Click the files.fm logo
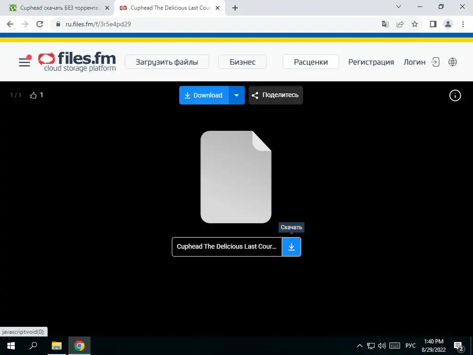473x355 pixels. 77,61
